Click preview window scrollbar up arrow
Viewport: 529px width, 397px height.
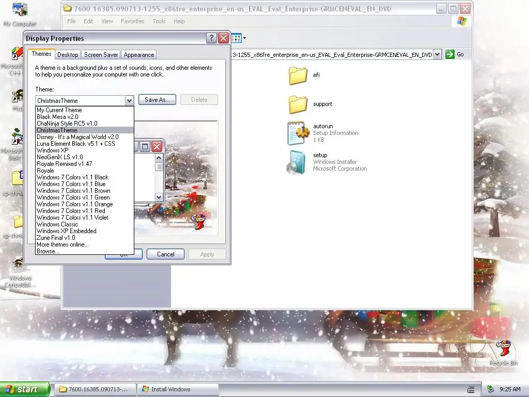click(x=159, y=158)
